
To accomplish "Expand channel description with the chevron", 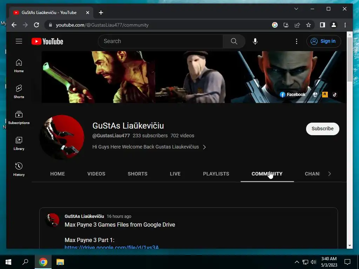I will [x=204, y=147].
